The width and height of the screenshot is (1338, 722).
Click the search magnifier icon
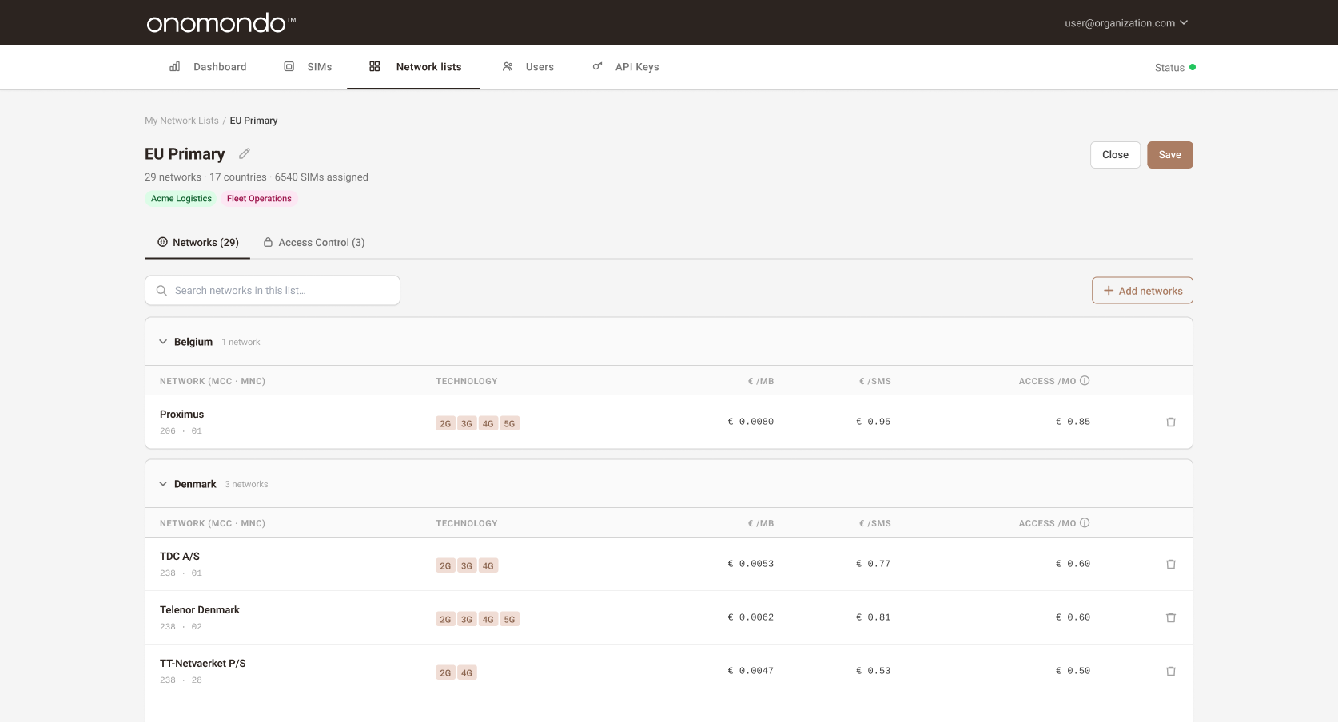[162, 290]
